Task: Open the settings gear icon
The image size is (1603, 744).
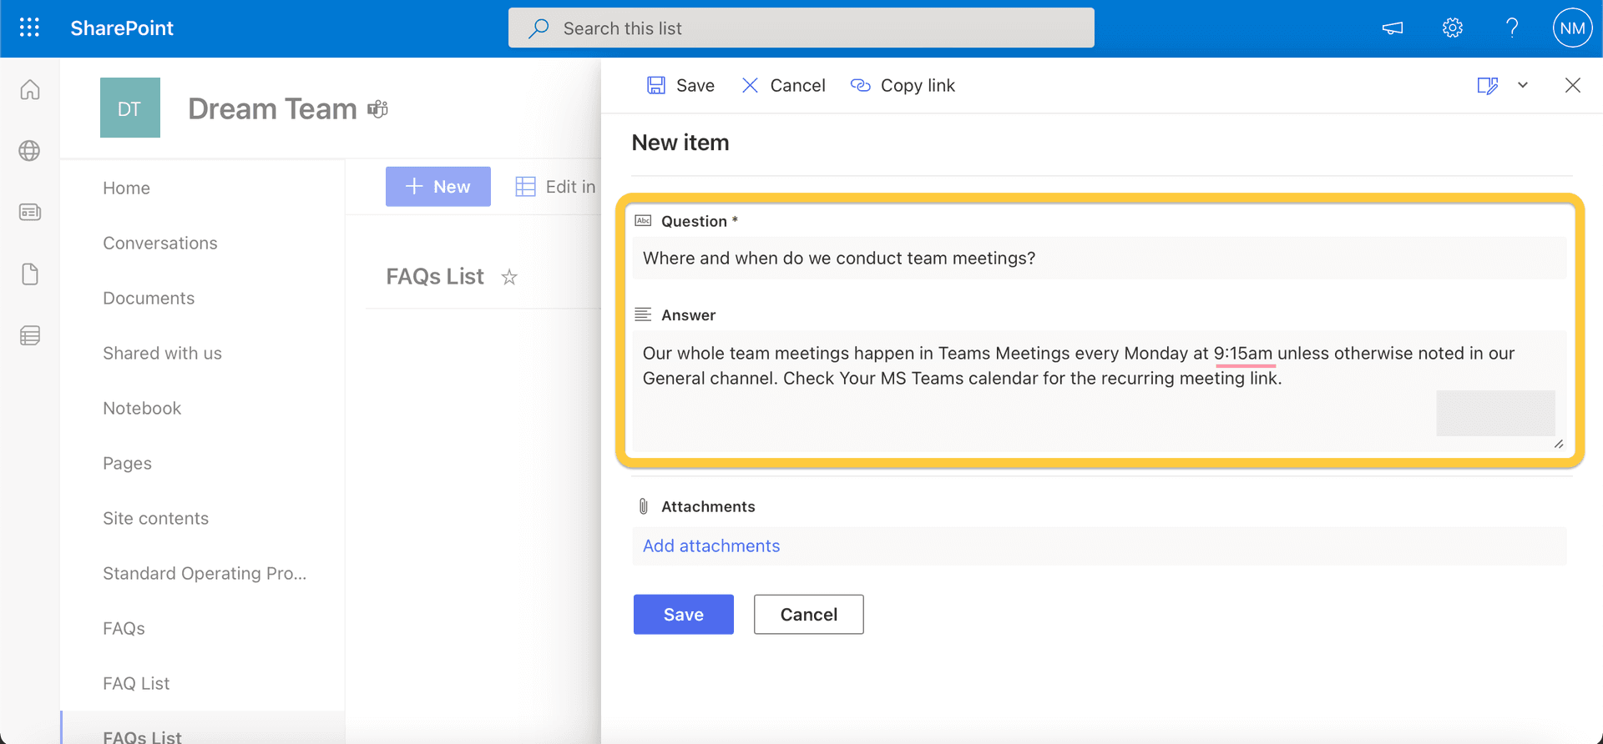Action: (x=1452, y=28)
